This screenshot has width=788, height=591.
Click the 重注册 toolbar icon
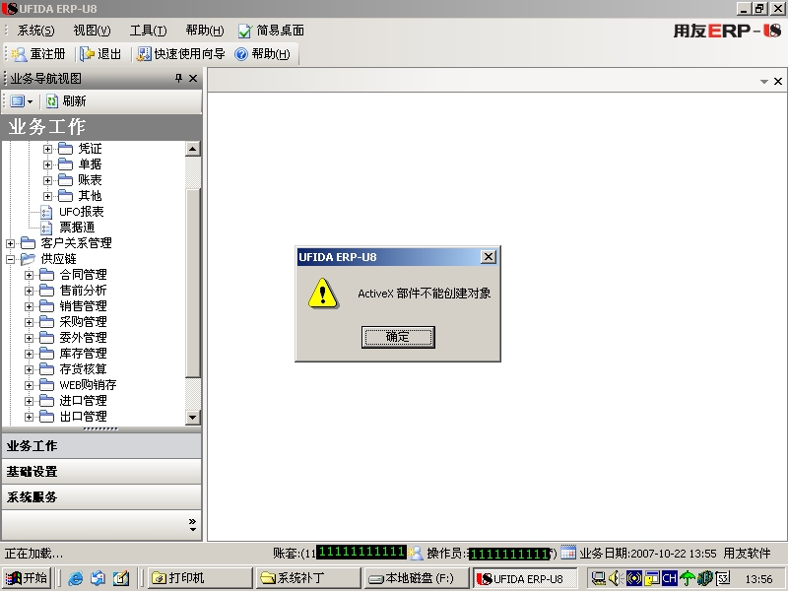pos(19,54)
